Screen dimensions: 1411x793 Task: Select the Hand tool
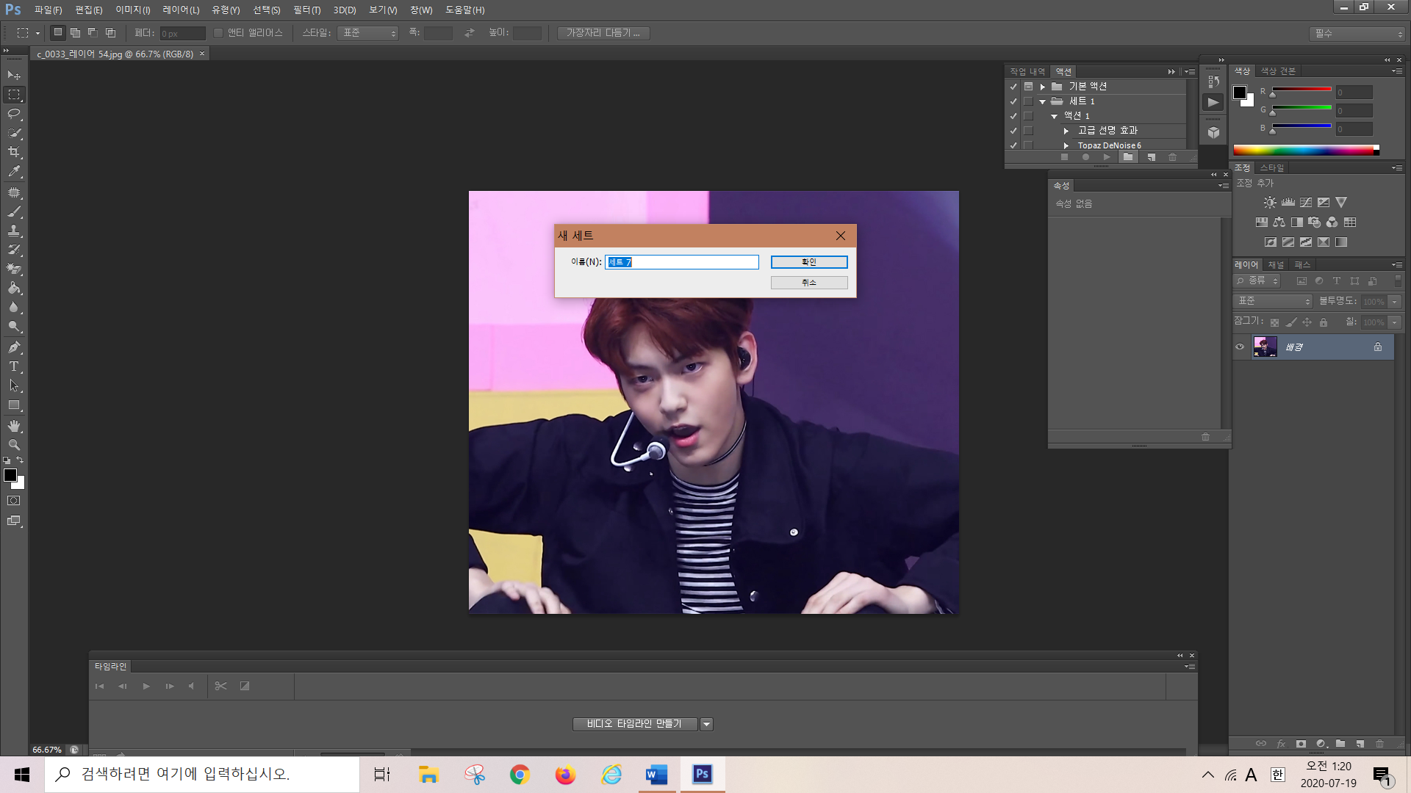click(x=14, y=426)
